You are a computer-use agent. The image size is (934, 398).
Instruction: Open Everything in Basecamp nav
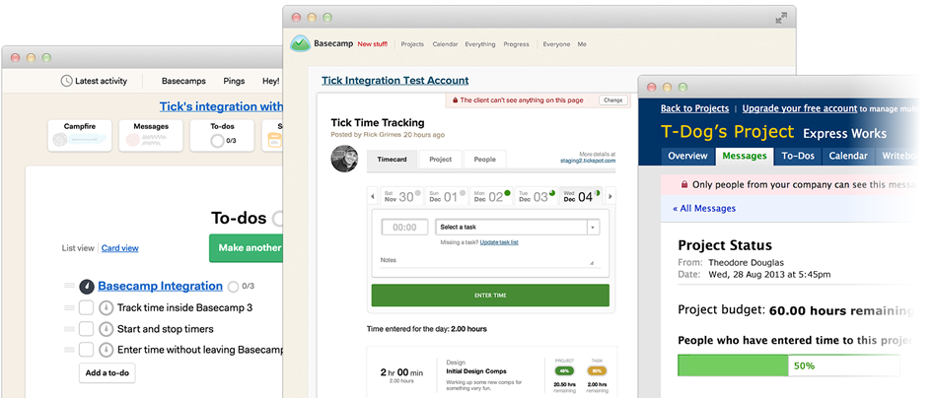480,44
